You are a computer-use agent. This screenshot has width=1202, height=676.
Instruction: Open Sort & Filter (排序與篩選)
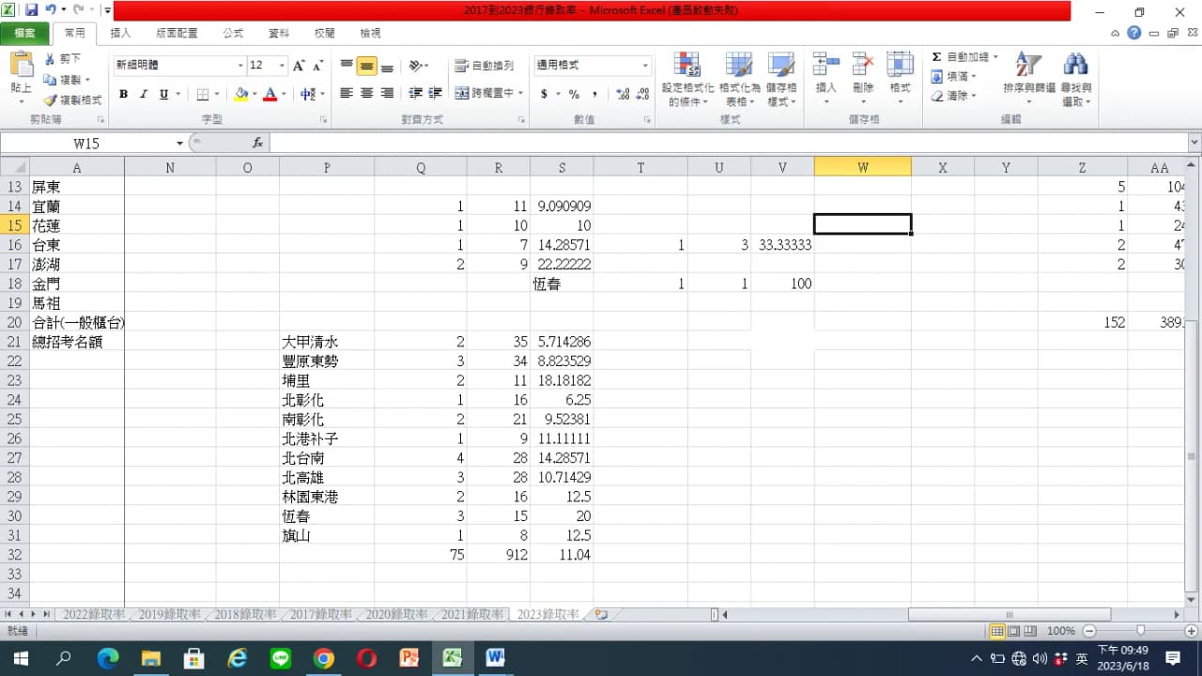[x=1028, y=79]
